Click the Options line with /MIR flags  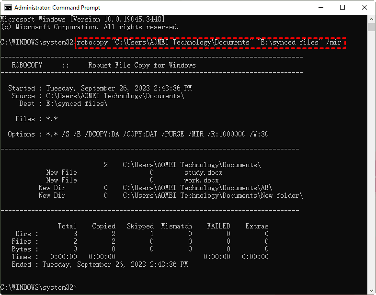(138, 134)
